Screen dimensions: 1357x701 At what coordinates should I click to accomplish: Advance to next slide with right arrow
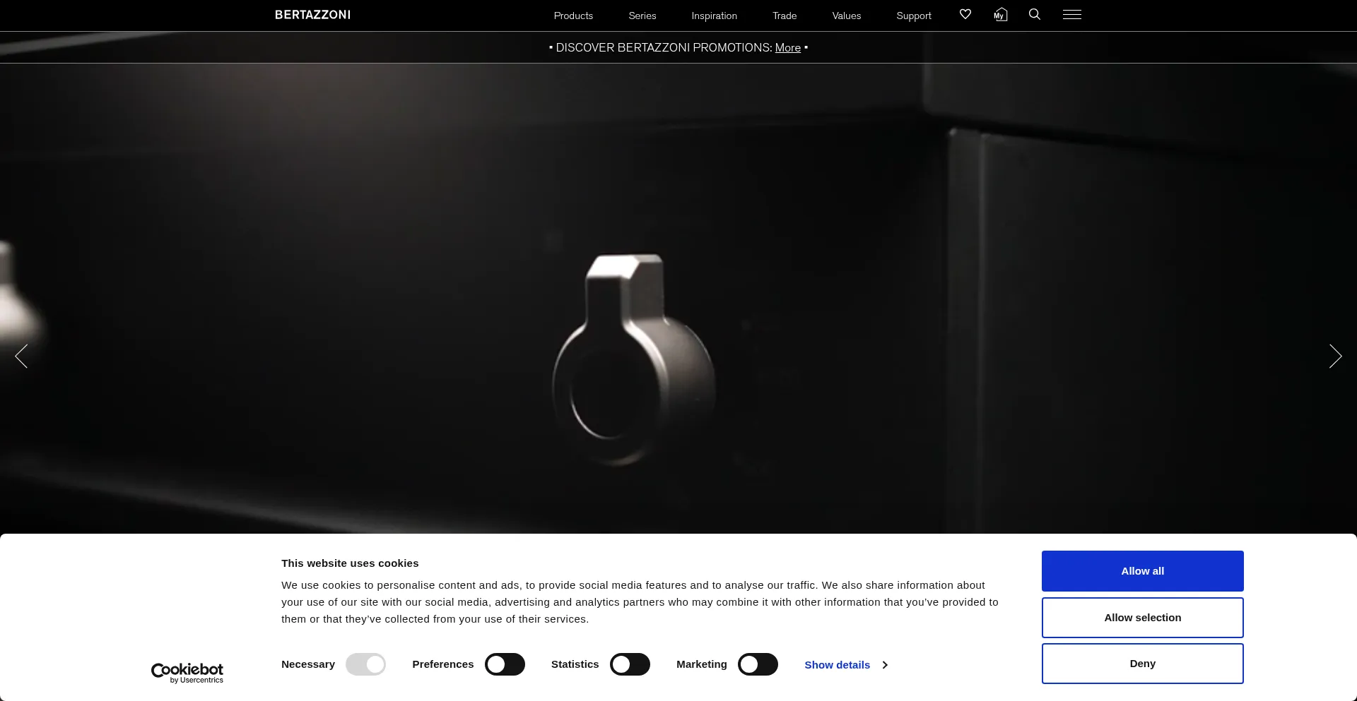[1334, 357]
